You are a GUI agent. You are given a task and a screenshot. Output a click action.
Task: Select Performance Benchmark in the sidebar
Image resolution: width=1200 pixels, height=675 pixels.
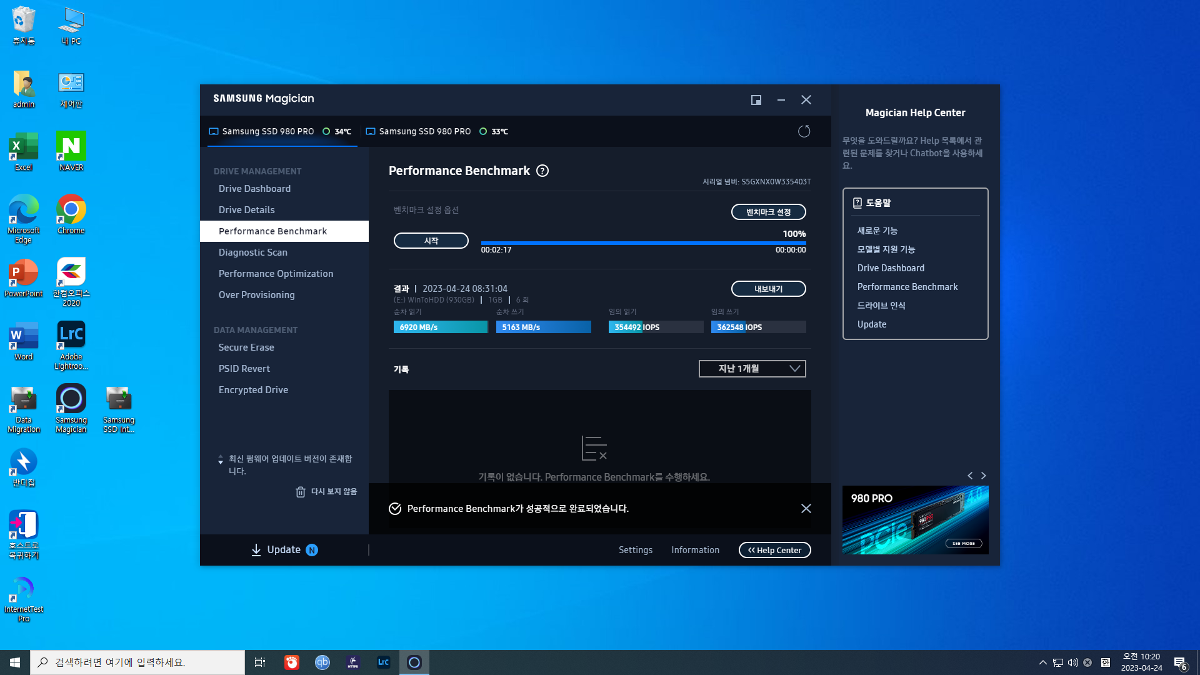(284, 231)
